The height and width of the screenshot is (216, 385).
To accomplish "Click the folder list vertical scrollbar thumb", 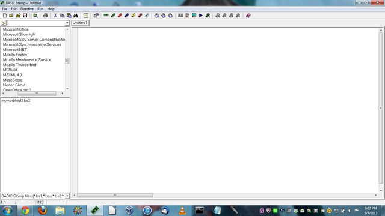I will (x=67, y=61).
